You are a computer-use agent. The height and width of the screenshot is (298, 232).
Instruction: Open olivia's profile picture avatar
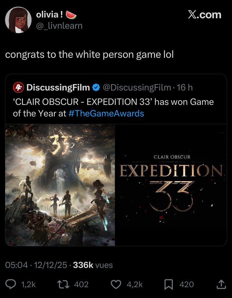[x=18, y=20]
